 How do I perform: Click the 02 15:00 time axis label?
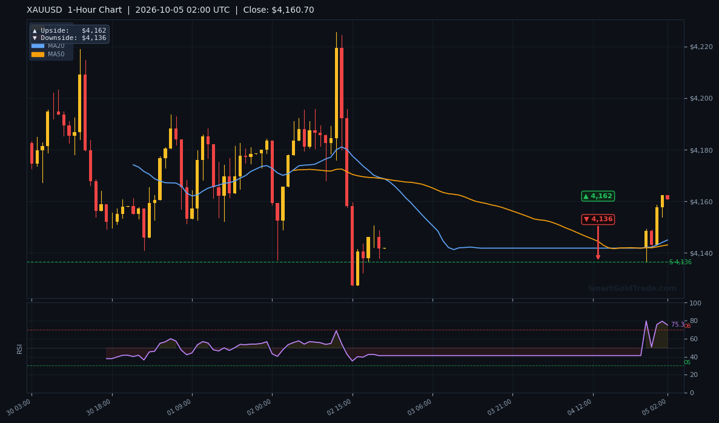[x=340, y=407]
